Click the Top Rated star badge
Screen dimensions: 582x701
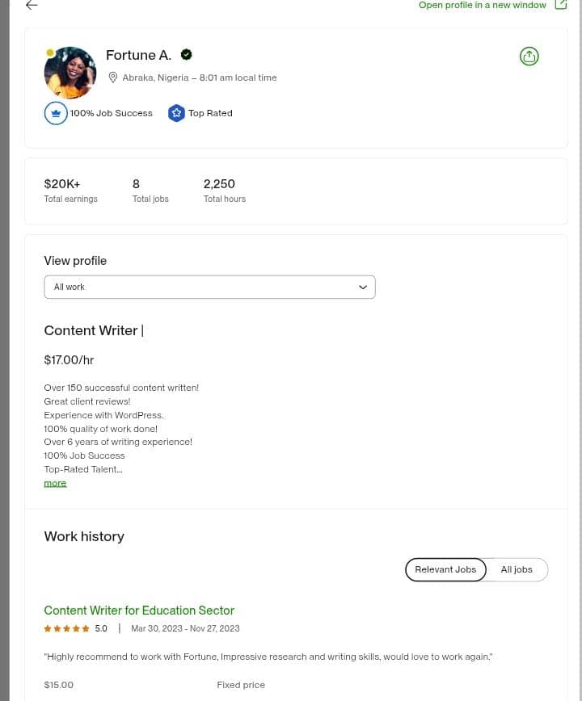(176, 113)
